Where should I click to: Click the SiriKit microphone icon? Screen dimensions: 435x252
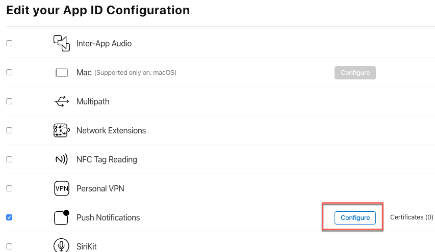(x=62, y=245)
